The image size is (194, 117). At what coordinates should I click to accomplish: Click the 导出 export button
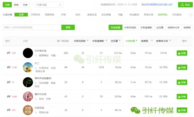(x=185, y=5)
